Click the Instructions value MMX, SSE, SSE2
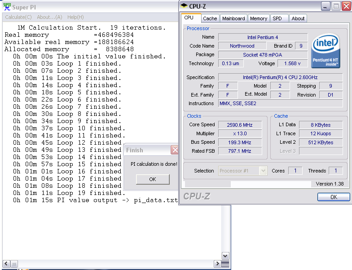Image resolution: width=352 pixels, height=270 pixels. click(280, 103)
